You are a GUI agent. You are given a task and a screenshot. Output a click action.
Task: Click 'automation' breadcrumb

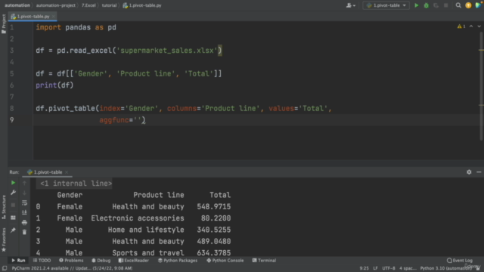[17, 5]
